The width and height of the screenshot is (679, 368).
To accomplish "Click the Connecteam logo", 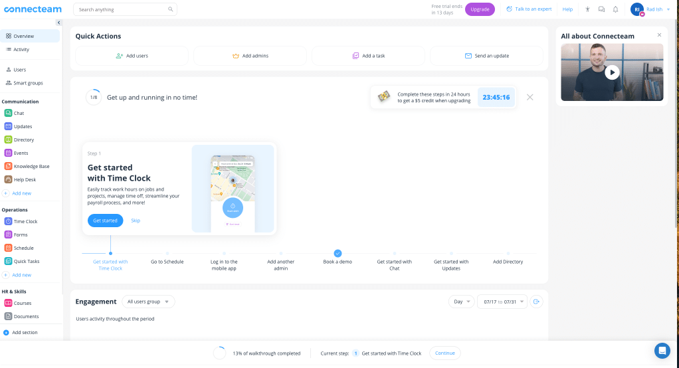I will point(33,9).
